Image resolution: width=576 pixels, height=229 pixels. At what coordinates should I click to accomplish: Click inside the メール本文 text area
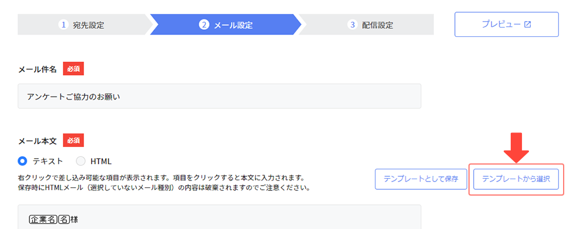pyautogui.click(x=219, y=217)
